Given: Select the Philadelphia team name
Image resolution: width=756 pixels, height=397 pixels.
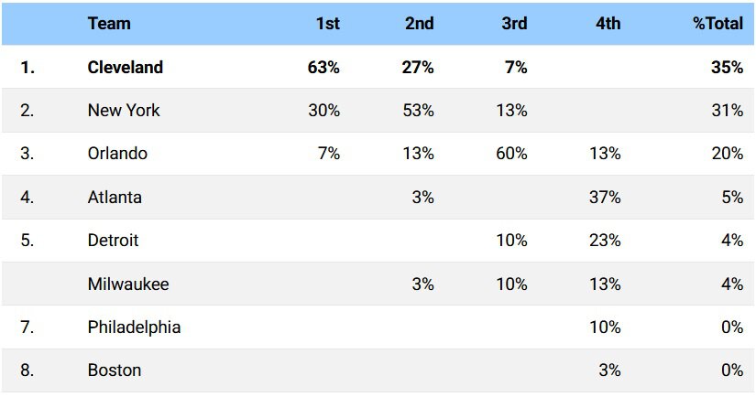Looking at the screenshot, I should pos(134,327).
